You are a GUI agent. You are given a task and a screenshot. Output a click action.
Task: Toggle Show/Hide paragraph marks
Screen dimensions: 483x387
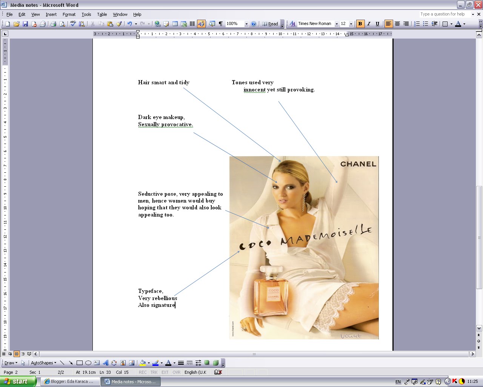pyautogui.click(x=221, y=24)
